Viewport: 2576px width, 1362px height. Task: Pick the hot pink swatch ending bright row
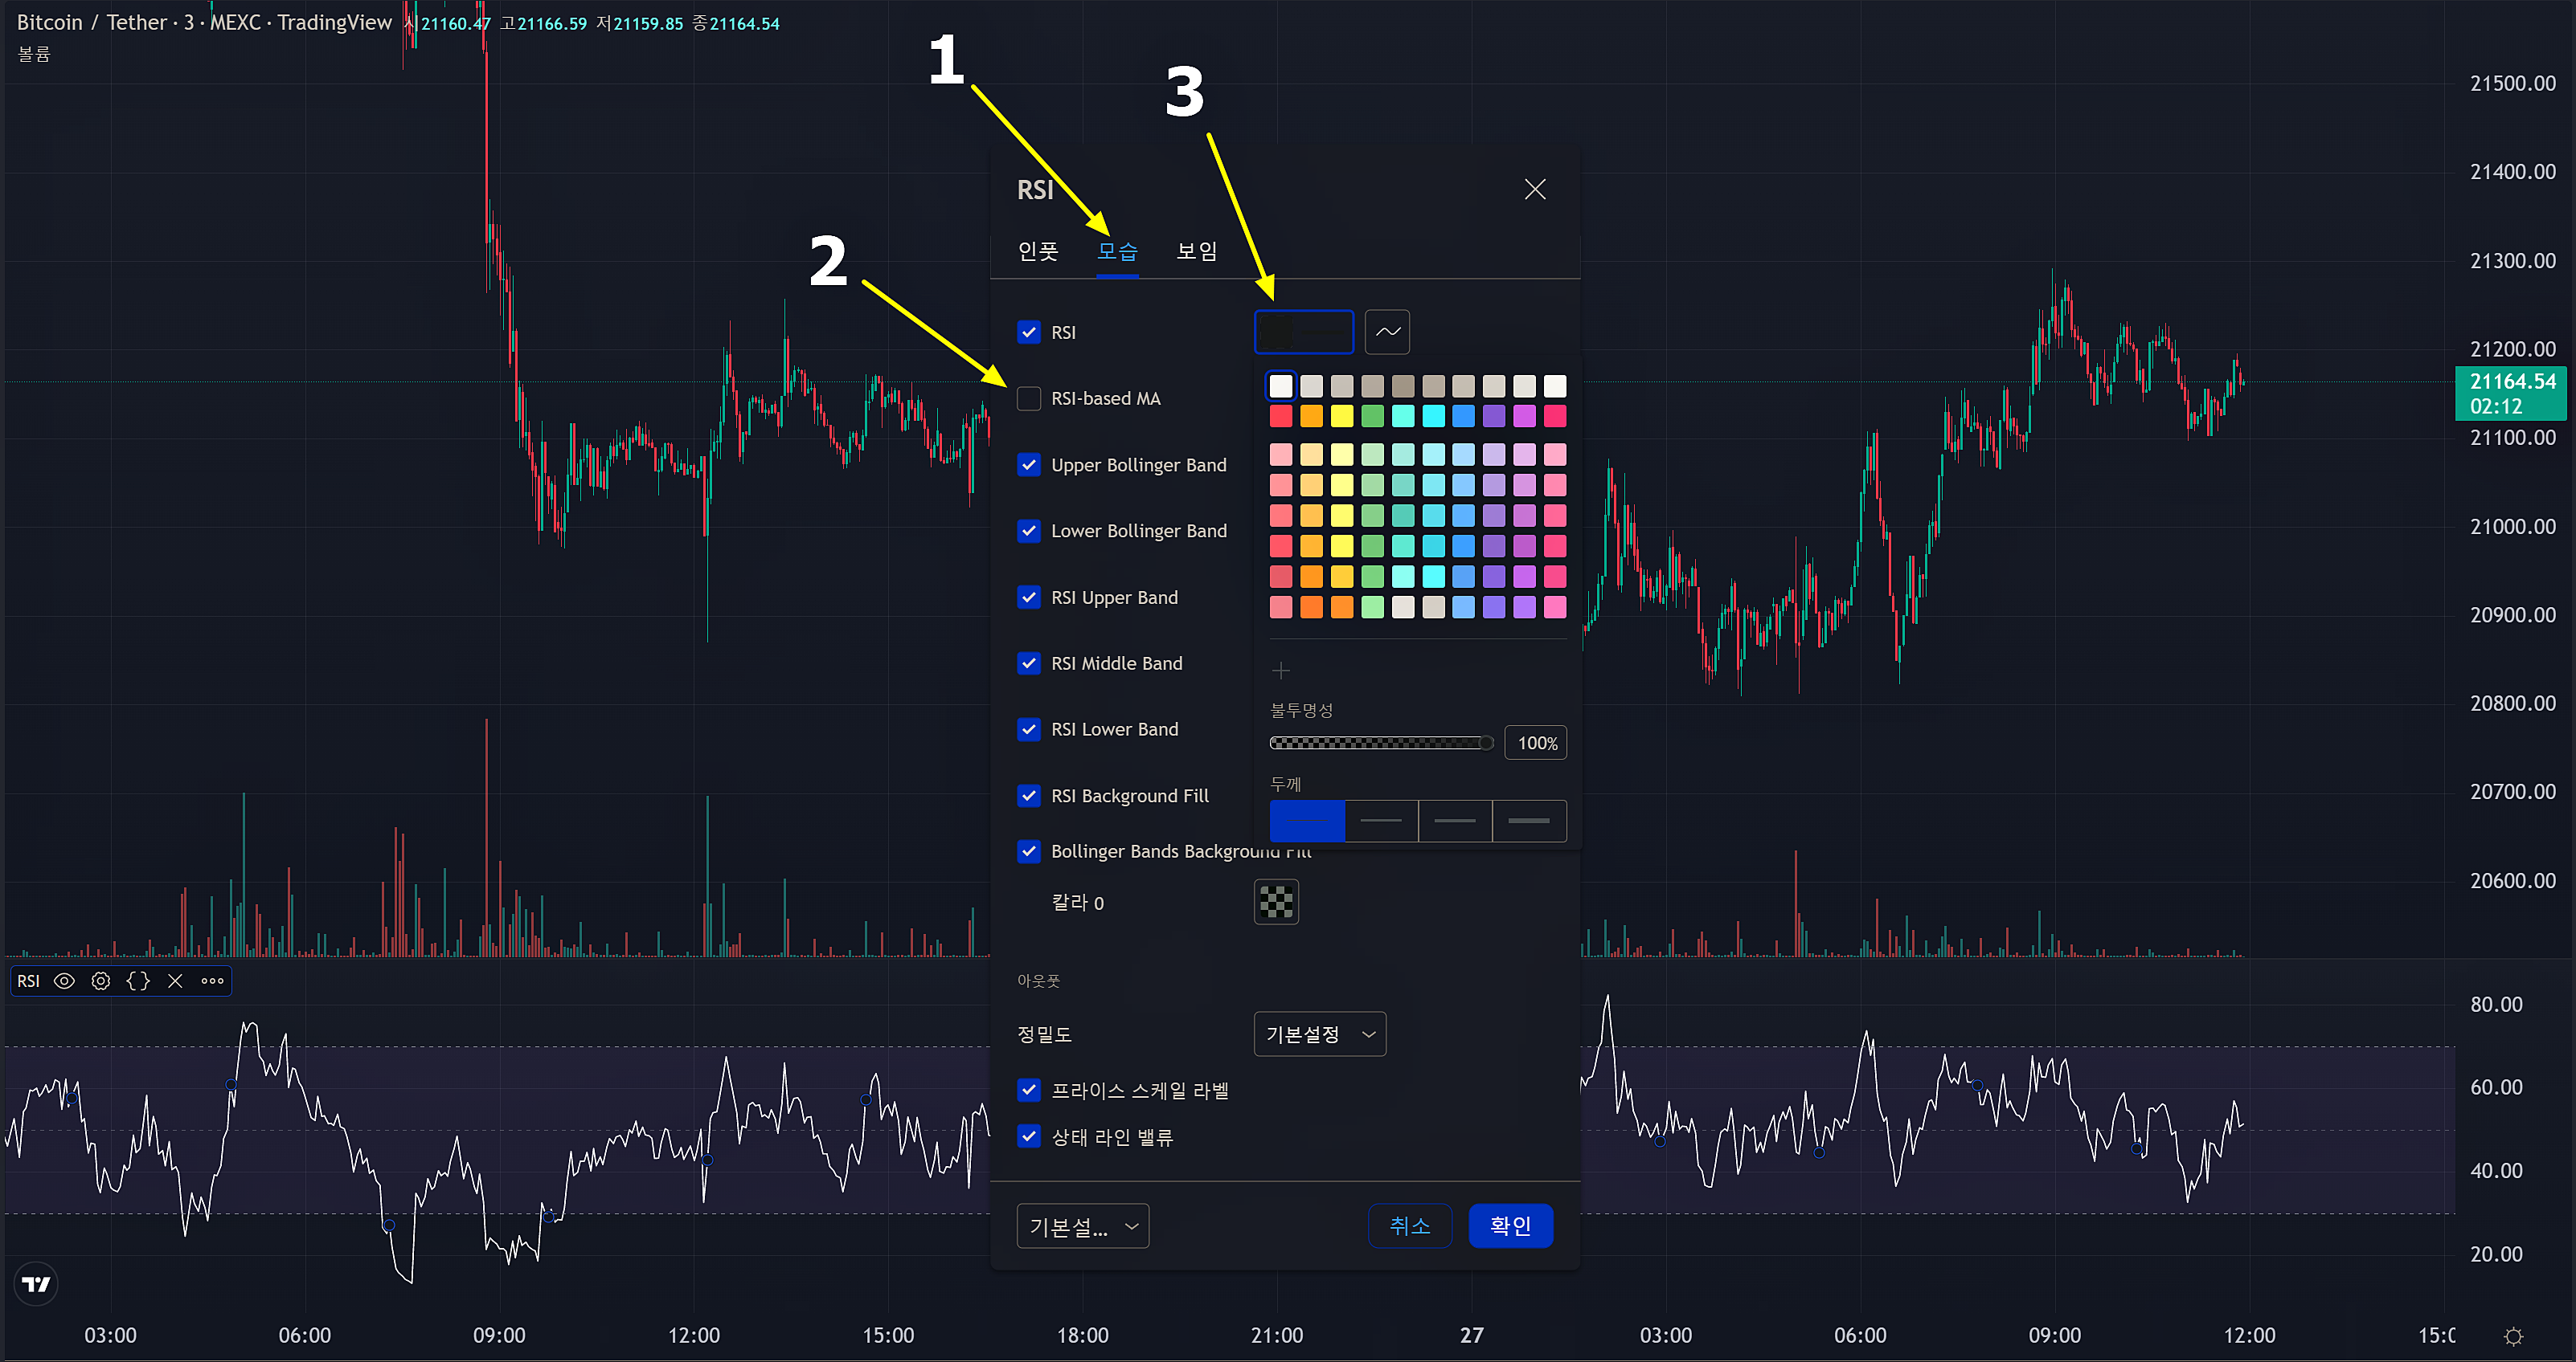pyautogui.click(x=1555, y=416)
